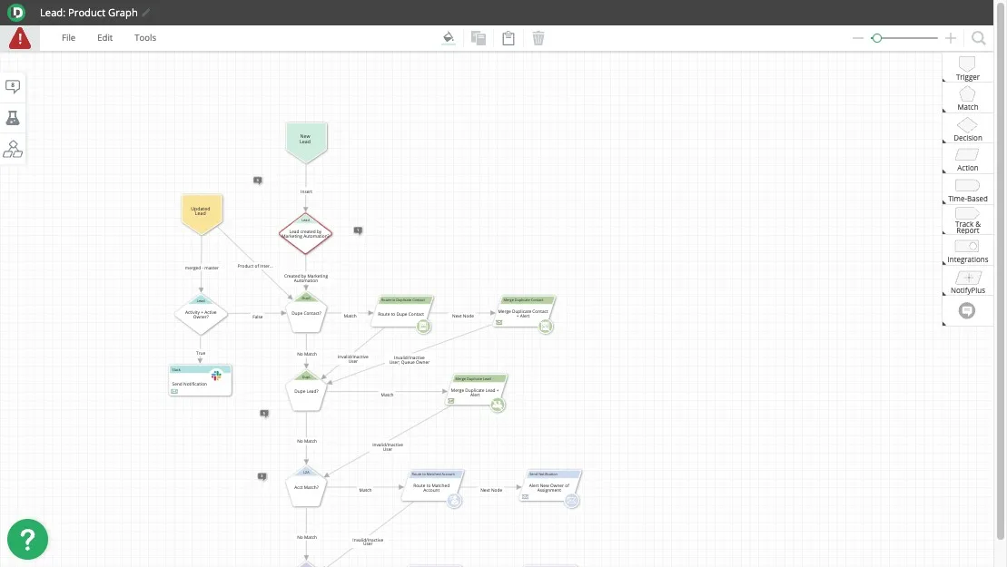Open the File menu
The width and height of the screenshot is (1007, 567).
tap(69, 38)
